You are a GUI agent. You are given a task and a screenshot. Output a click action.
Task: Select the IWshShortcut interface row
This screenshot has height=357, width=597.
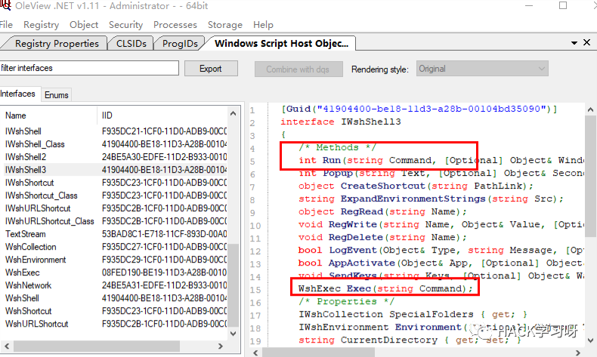click(x=116, y=183)
